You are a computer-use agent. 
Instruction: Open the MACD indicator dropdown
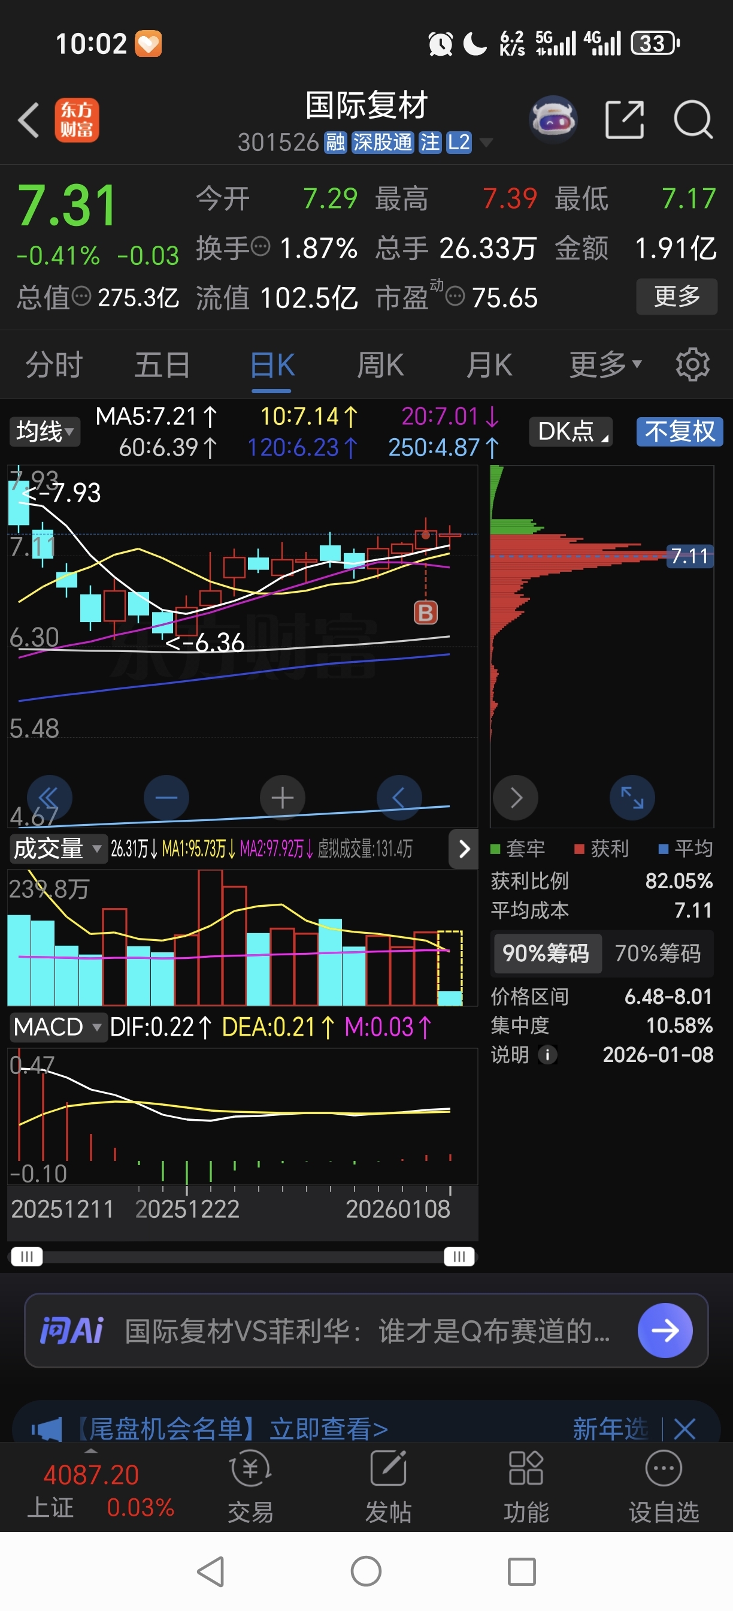(57, 1027)
